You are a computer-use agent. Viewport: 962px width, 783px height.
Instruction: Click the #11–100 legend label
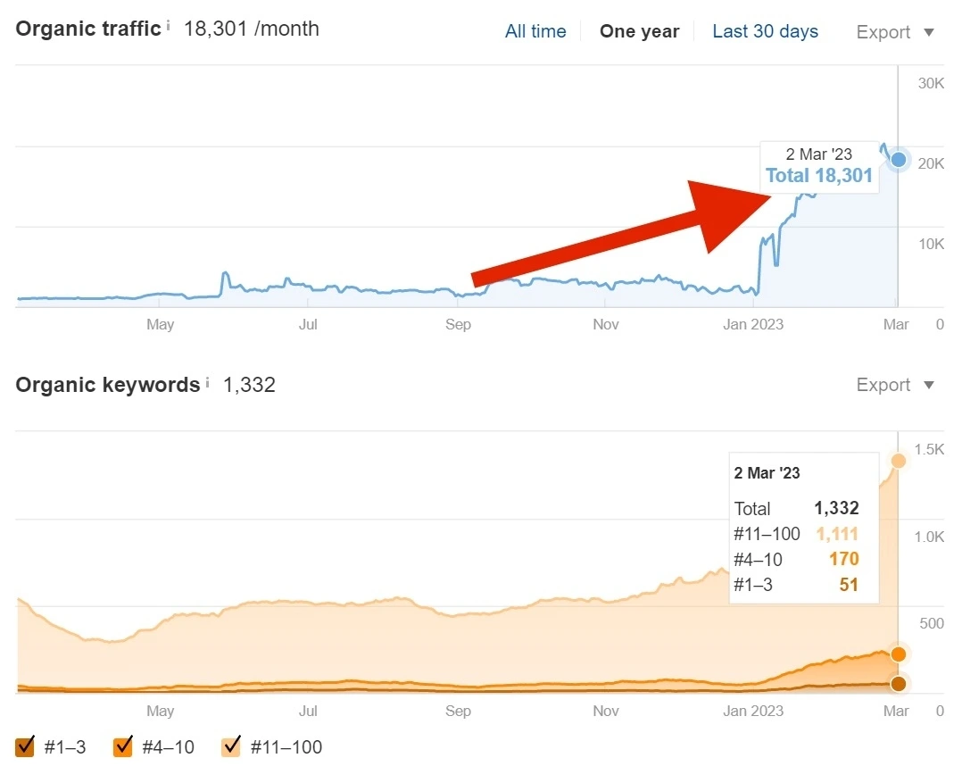pyautogui.click(x=286, y=746)
